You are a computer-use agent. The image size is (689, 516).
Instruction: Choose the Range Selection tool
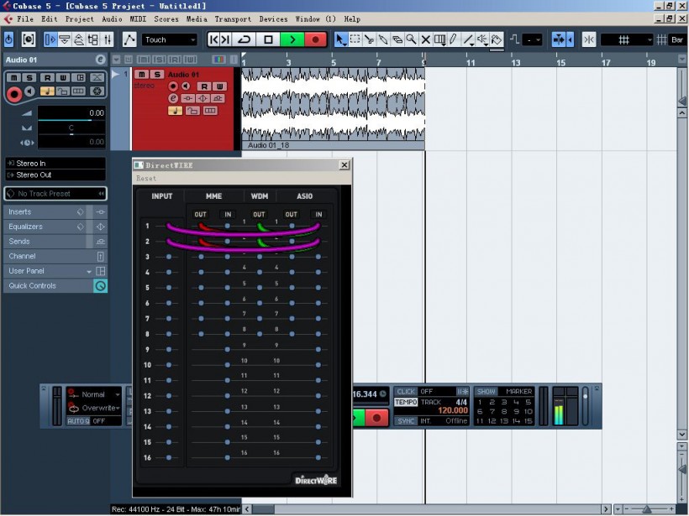(355, 39)
